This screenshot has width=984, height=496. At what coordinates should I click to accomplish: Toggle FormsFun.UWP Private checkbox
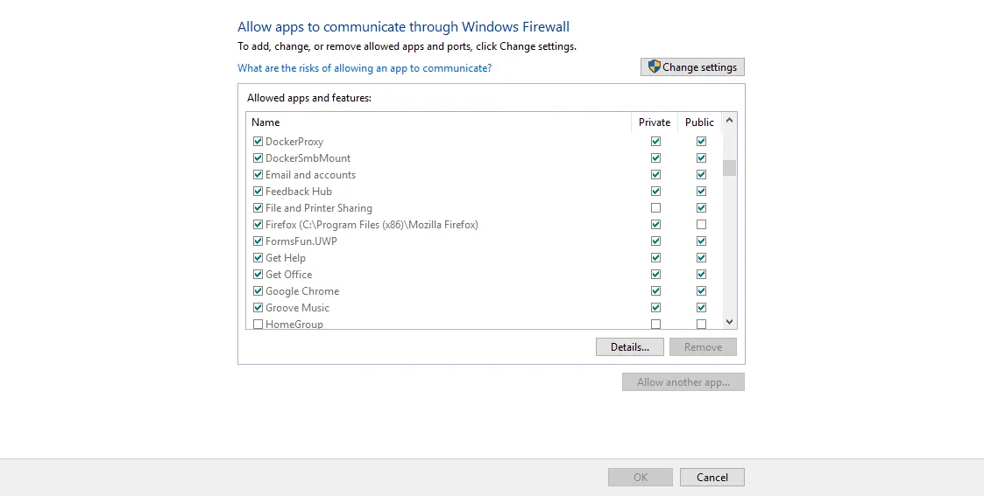(655, 241)
